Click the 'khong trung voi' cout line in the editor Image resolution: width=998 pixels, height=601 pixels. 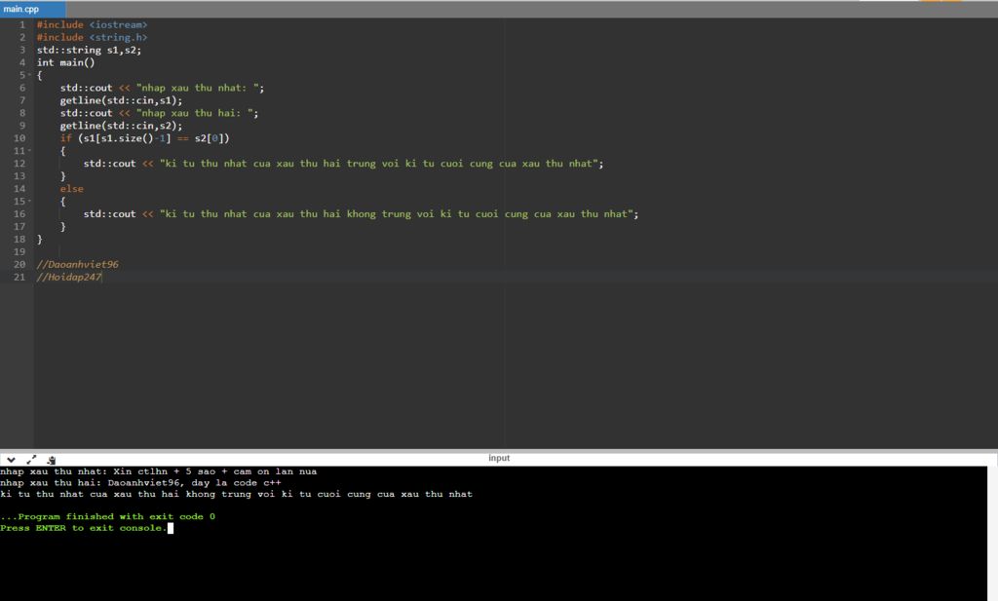[361, 214]
